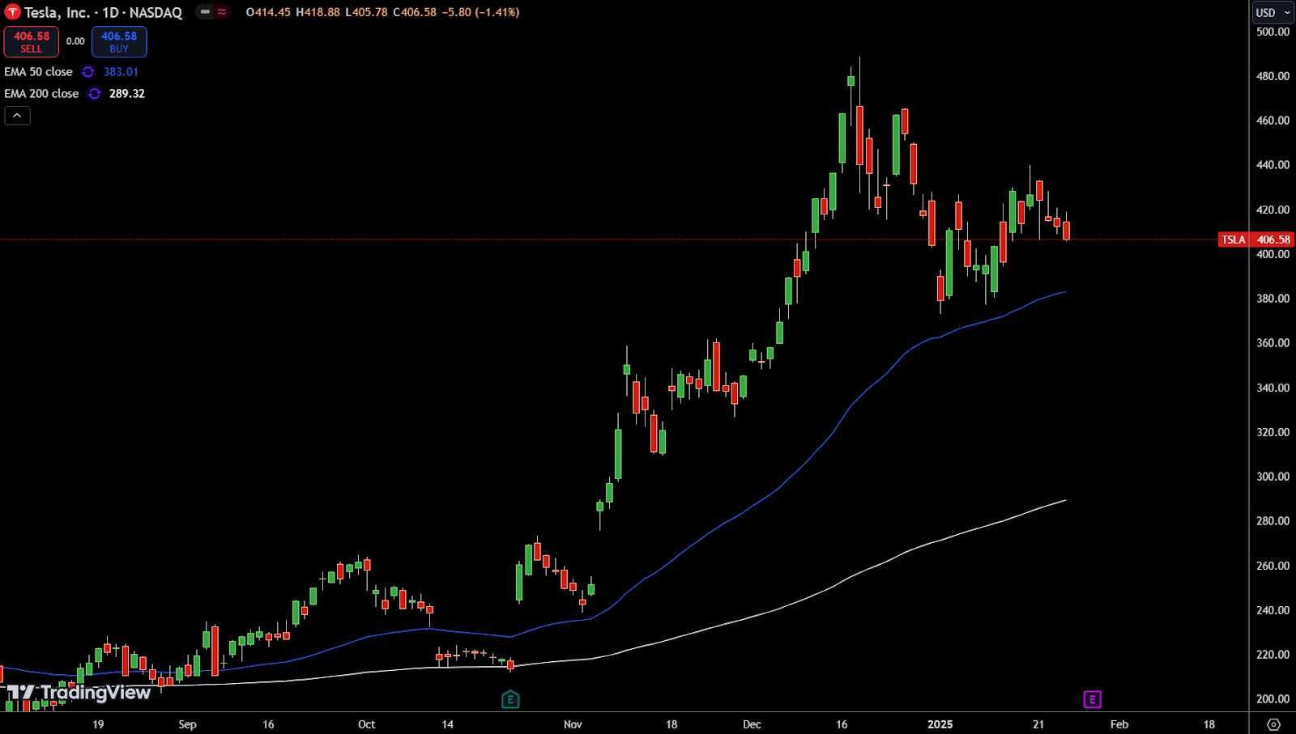The image size is (1296, 734).
Task: Click the refresh icon beside EMA 200 close
Action: coord(95,94)
